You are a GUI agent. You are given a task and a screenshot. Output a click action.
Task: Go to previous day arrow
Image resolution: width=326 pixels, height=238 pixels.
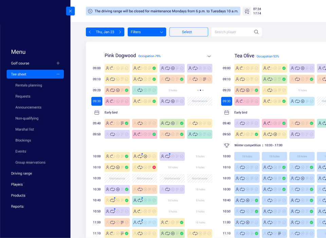tap(90, 32)
